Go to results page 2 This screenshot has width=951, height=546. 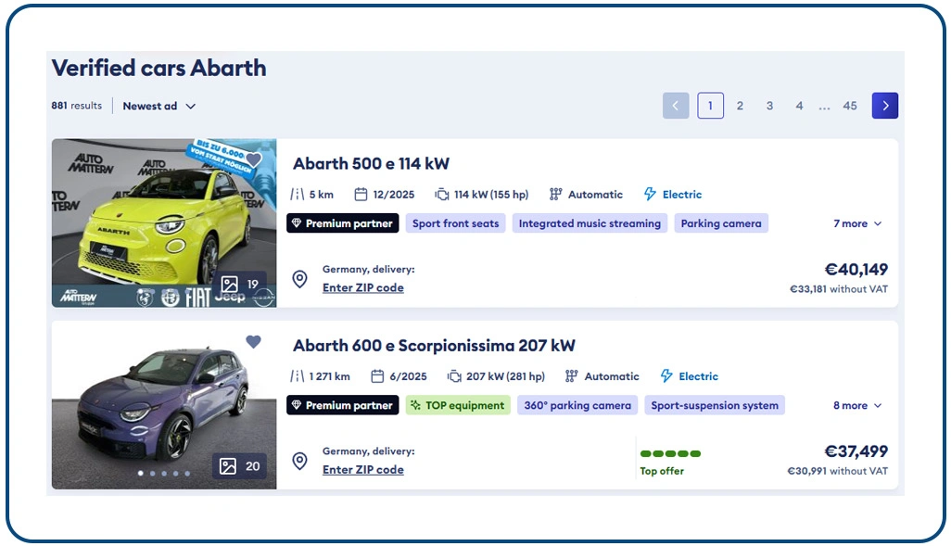pyautogui.click(x=740, y=106)
